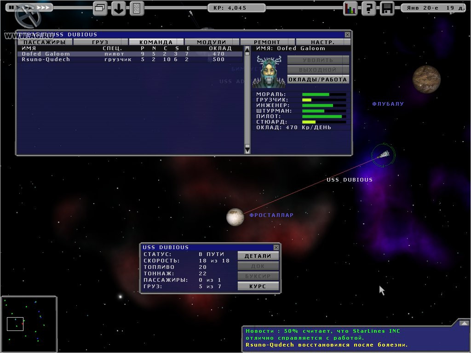Switch to the ГРУЗ tab
The image size is (471, 353).
click(100, 42)
